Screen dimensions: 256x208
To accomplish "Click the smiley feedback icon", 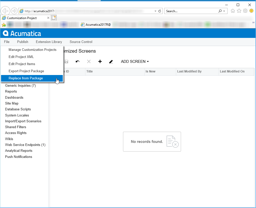I will [251, 11].
